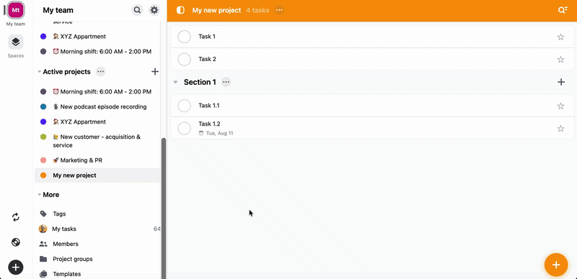Mark Task 2 as complete
Screen dimensions: 577x279
pos(184,59)
